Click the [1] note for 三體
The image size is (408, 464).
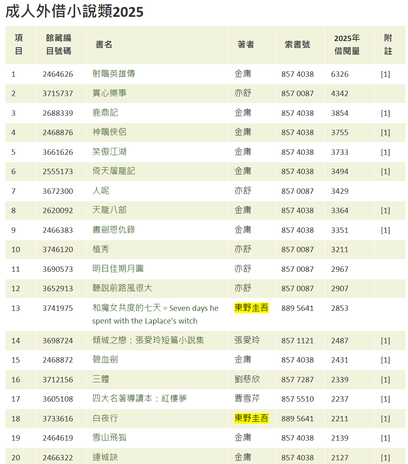coord(385,380)
